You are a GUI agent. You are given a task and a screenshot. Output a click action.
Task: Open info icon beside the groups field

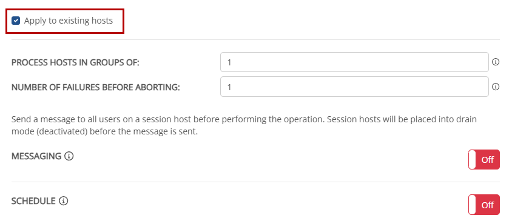496,62
